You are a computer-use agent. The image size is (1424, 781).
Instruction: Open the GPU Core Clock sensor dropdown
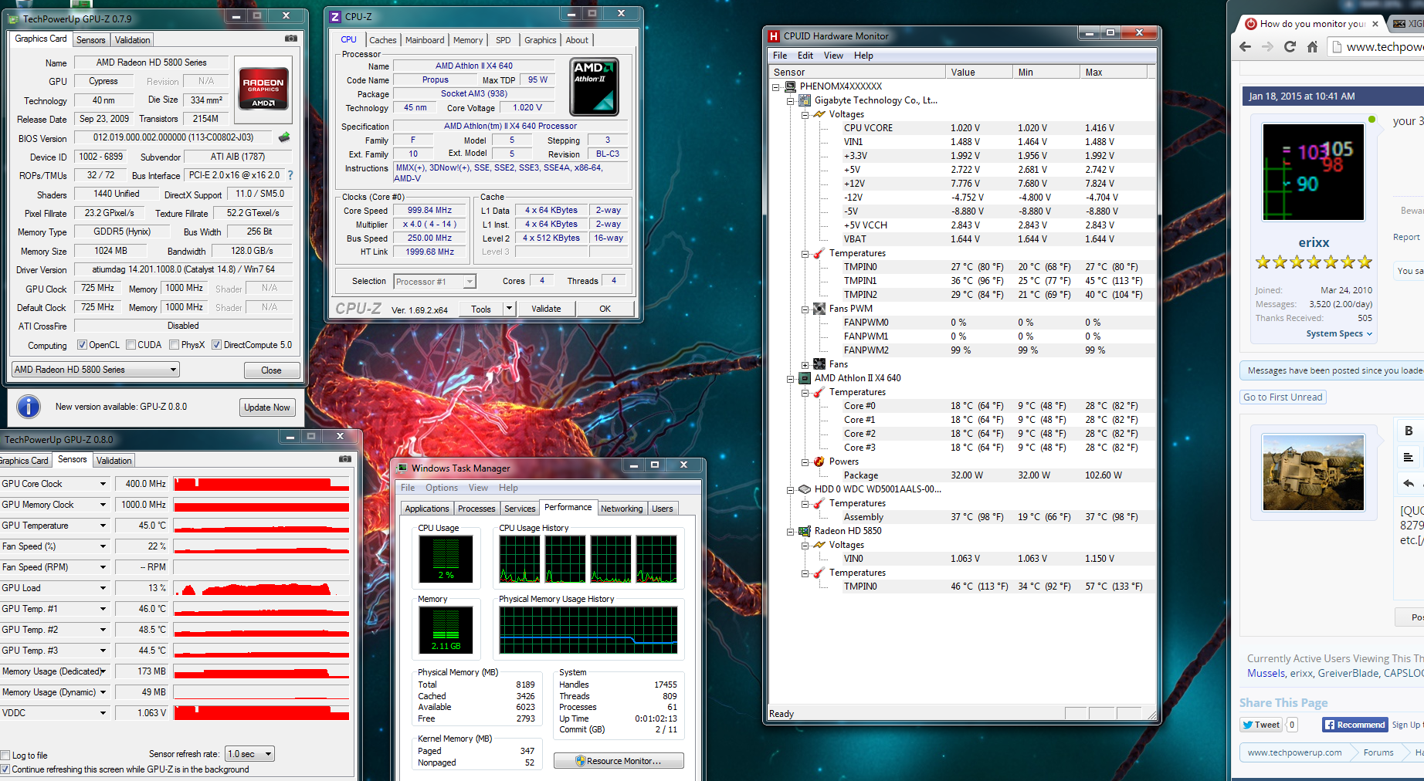103,484
